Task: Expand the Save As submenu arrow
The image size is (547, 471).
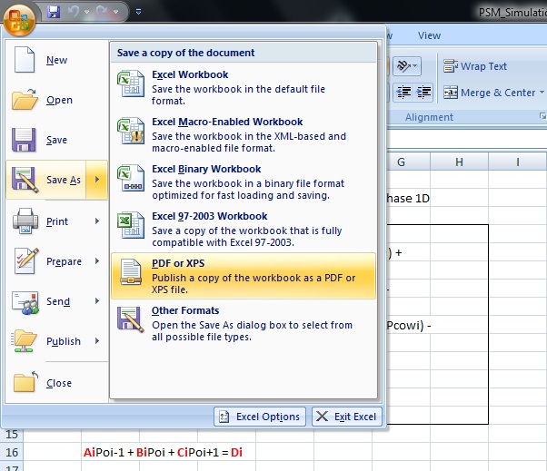Action: (97, 180)
